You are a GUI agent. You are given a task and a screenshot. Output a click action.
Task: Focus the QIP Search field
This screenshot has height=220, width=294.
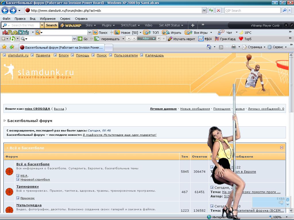coord(252,11)
